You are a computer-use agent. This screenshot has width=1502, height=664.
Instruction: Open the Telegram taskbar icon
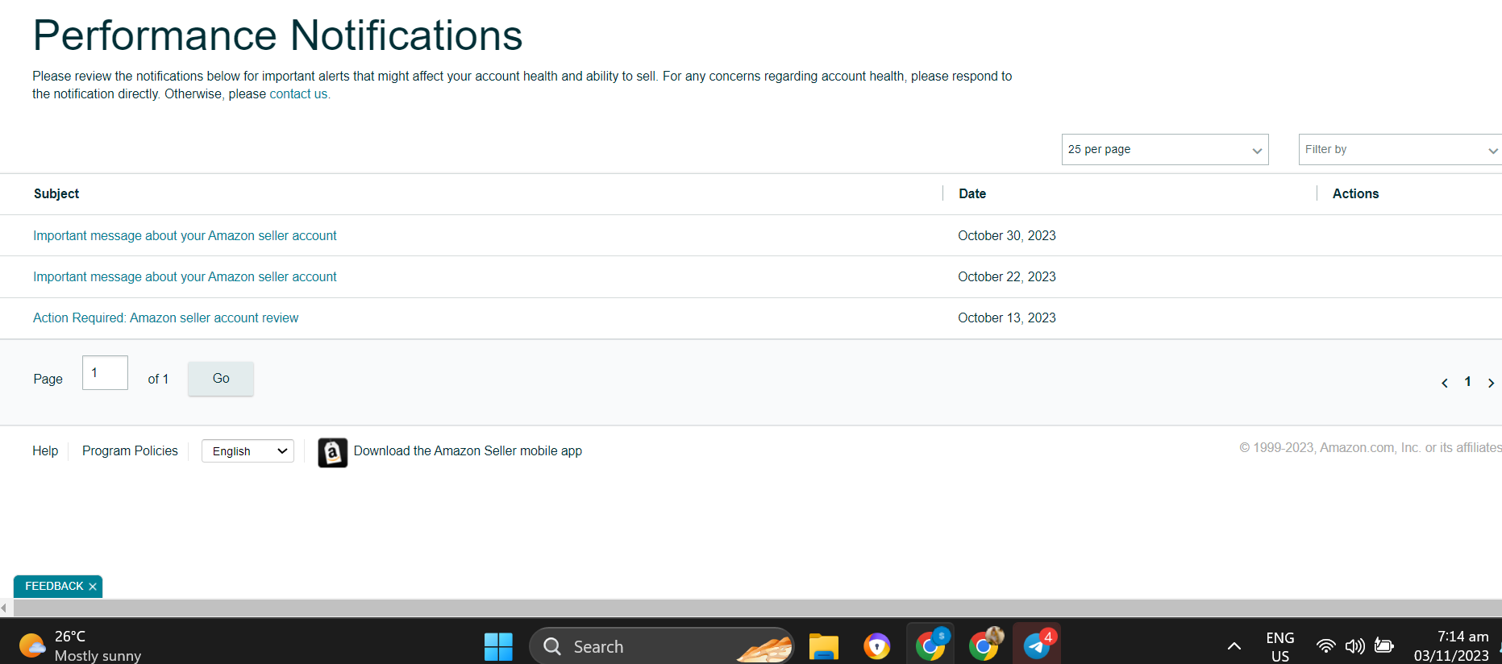pos(1037,645)
